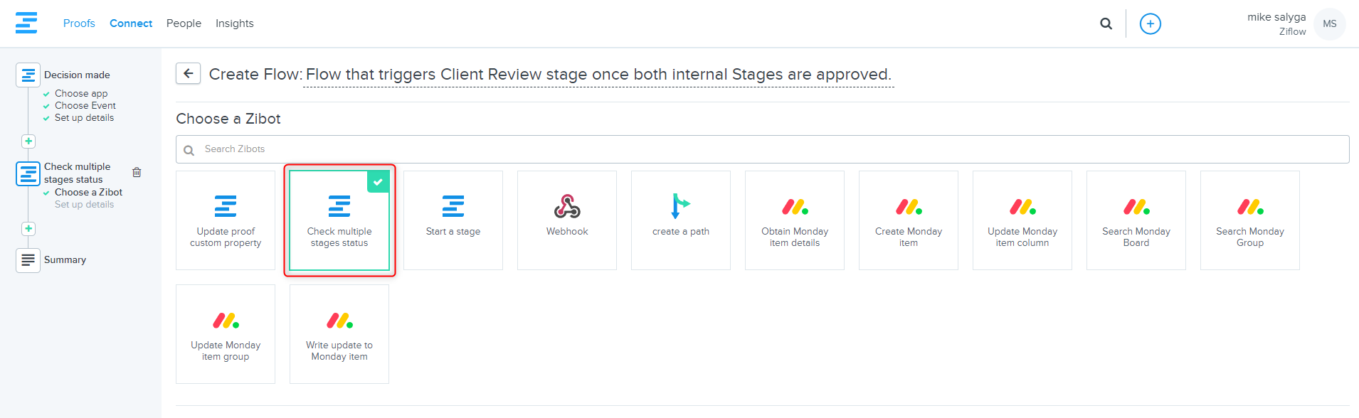This screenshot has width=1359, height=418.
Task: Select Obtain Monday item details Zibot
Action: point(795,220)
